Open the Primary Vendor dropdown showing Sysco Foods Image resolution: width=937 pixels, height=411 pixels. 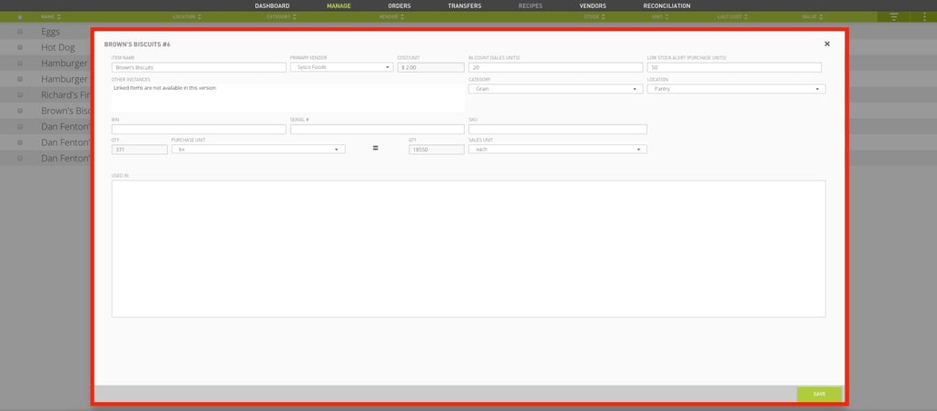(341, 67)
